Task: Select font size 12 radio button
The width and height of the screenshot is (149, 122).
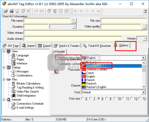Action: (131, 99)
